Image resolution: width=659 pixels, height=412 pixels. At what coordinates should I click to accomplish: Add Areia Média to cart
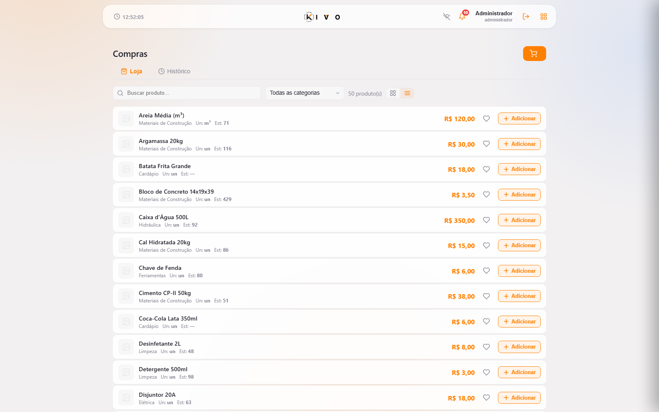pos(519,119)
